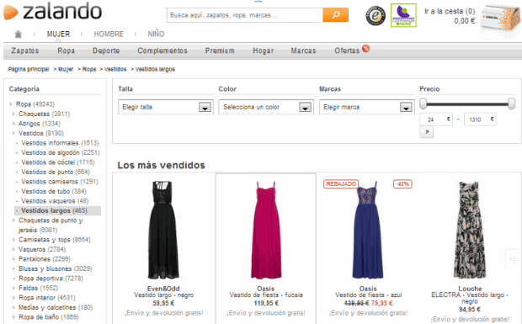522x324 pixels.
Task: Open 'Vestidos camiseros (1291)' category
Action: pos(60,181)
